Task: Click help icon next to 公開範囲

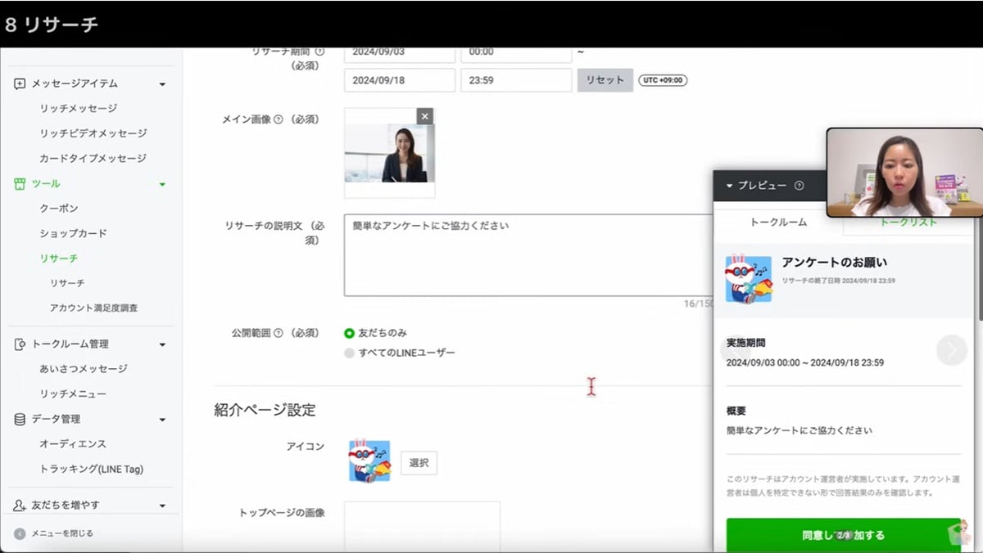Action: 278,333
